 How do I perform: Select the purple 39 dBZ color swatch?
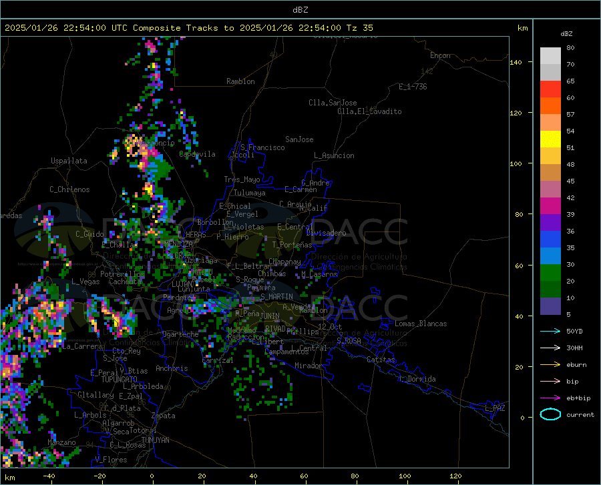[x=550, y=223]
